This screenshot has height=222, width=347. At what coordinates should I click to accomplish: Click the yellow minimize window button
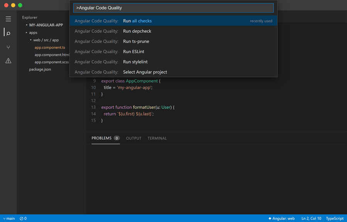13,5
